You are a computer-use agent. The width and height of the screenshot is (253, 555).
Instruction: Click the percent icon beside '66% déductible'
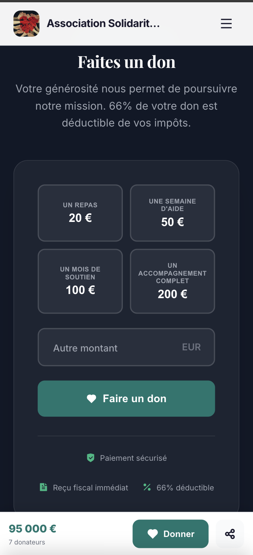pos(147,487)
